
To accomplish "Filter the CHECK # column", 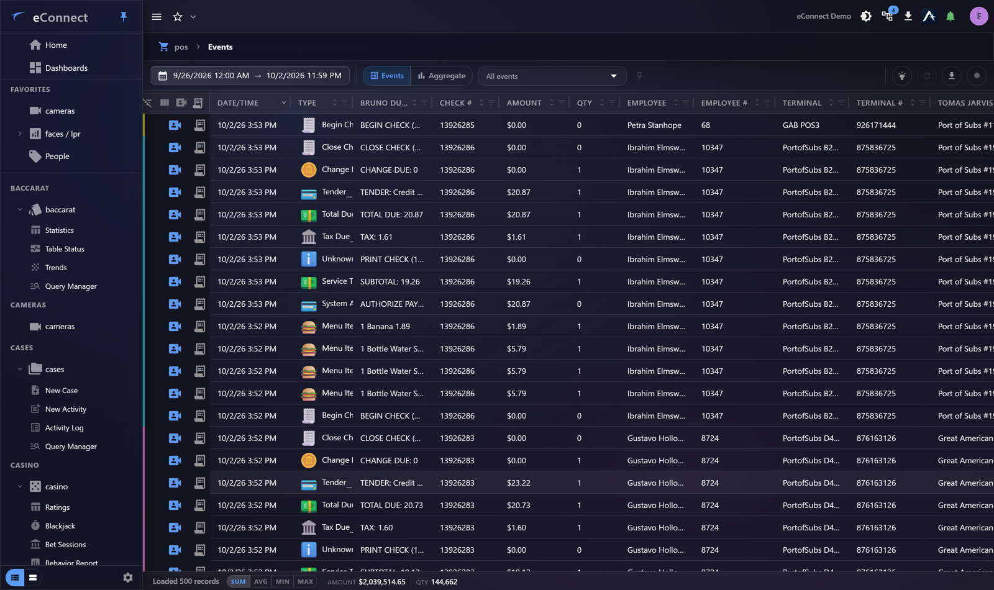I will [491, 103].
